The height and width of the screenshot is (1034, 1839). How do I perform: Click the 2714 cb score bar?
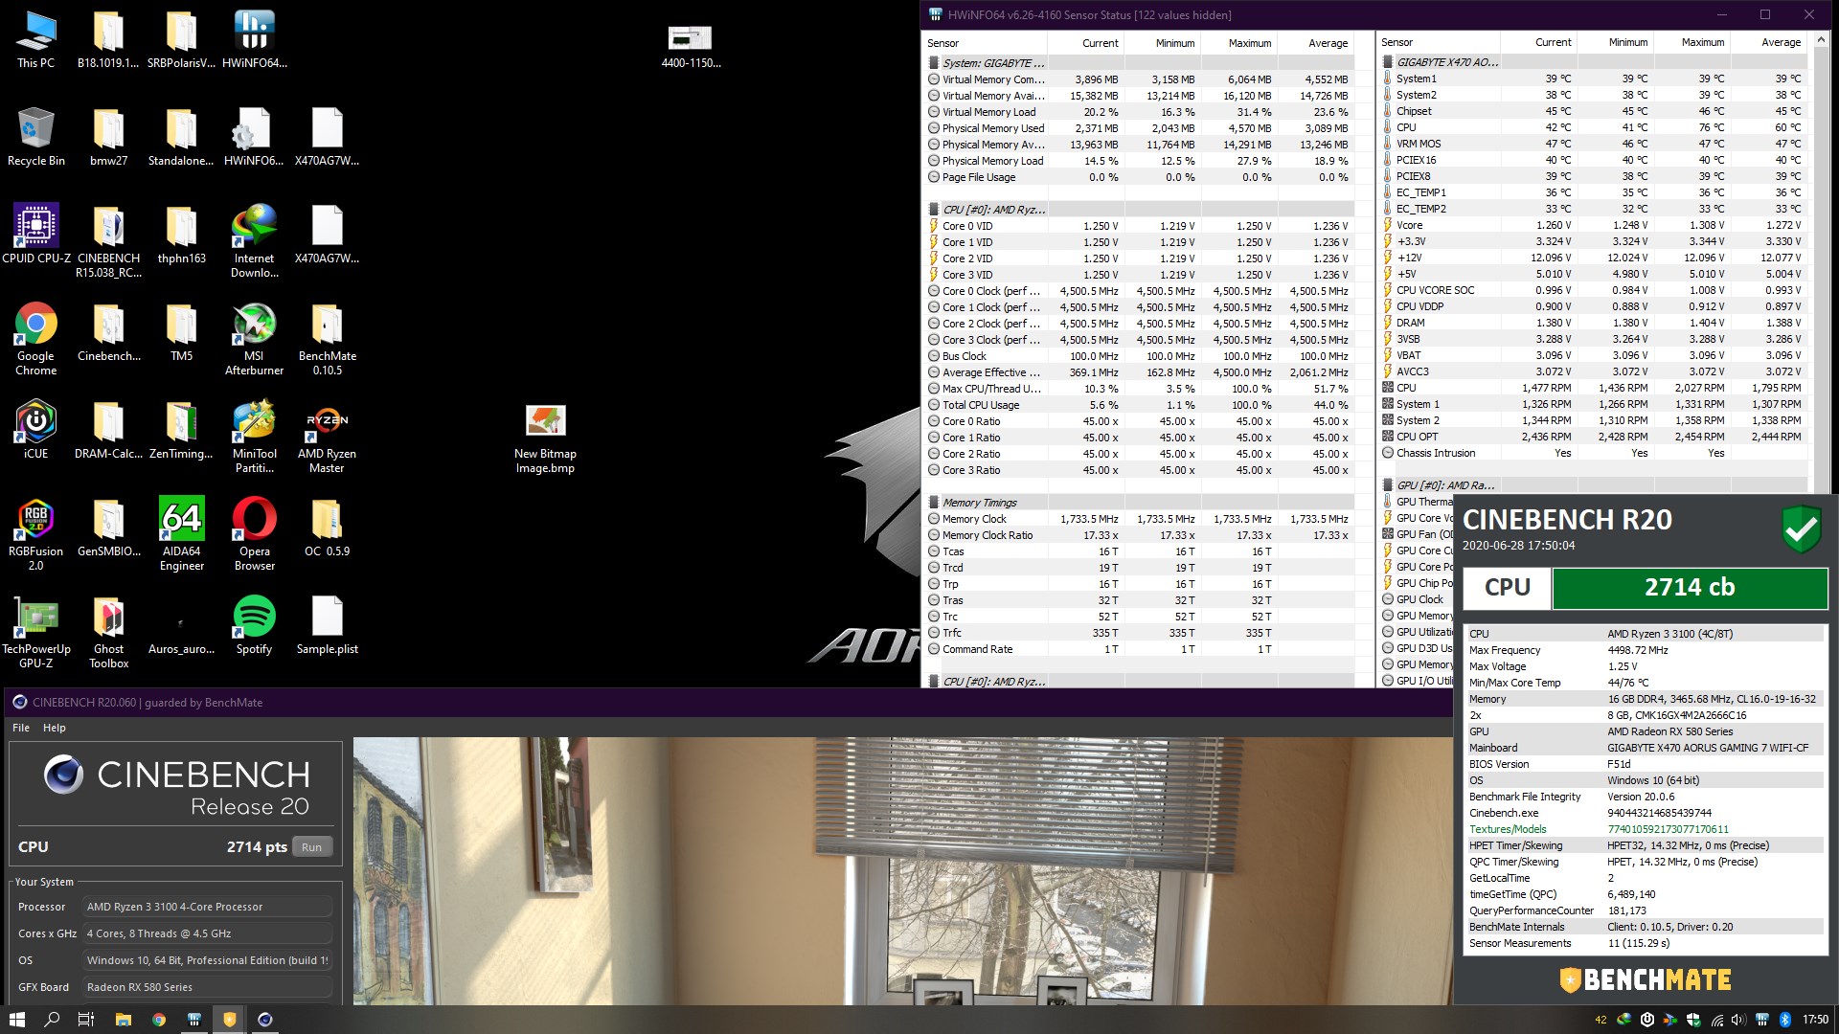[1690, 588]
